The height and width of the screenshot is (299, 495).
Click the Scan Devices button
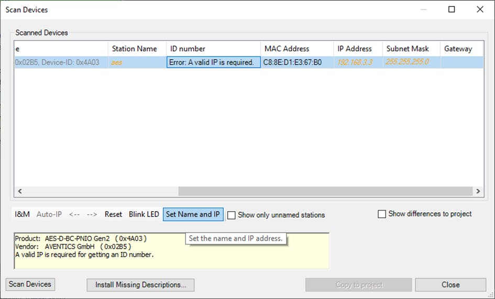coord(30,284)
